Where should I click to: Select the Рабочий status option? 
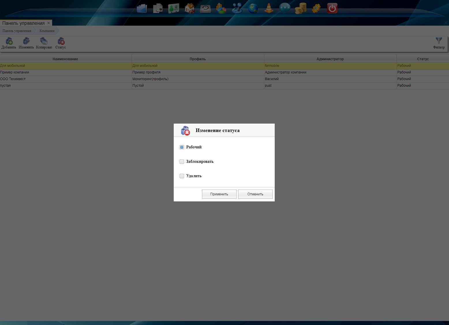[x=182, y=147]
